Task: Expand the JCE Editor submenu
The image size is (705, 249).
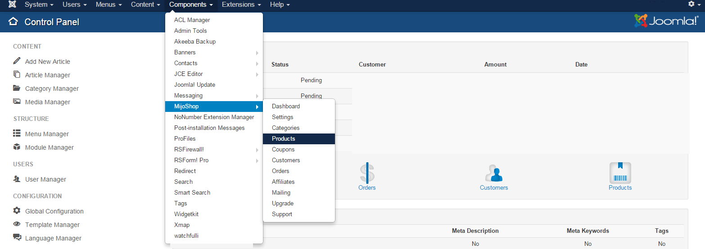Action: coord(214,74)
